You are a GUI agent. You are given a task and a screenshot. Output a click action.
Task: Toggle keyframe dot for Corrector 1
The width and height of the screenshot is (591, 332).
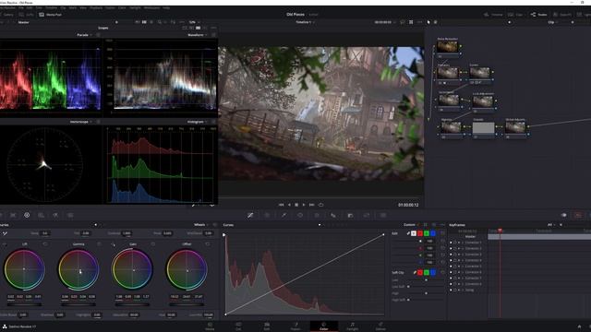pos(451,243)
